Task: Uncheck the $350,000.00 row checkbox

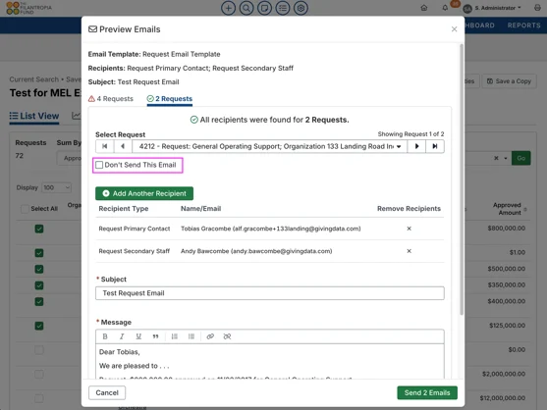Action: click(x=39, y=285)
